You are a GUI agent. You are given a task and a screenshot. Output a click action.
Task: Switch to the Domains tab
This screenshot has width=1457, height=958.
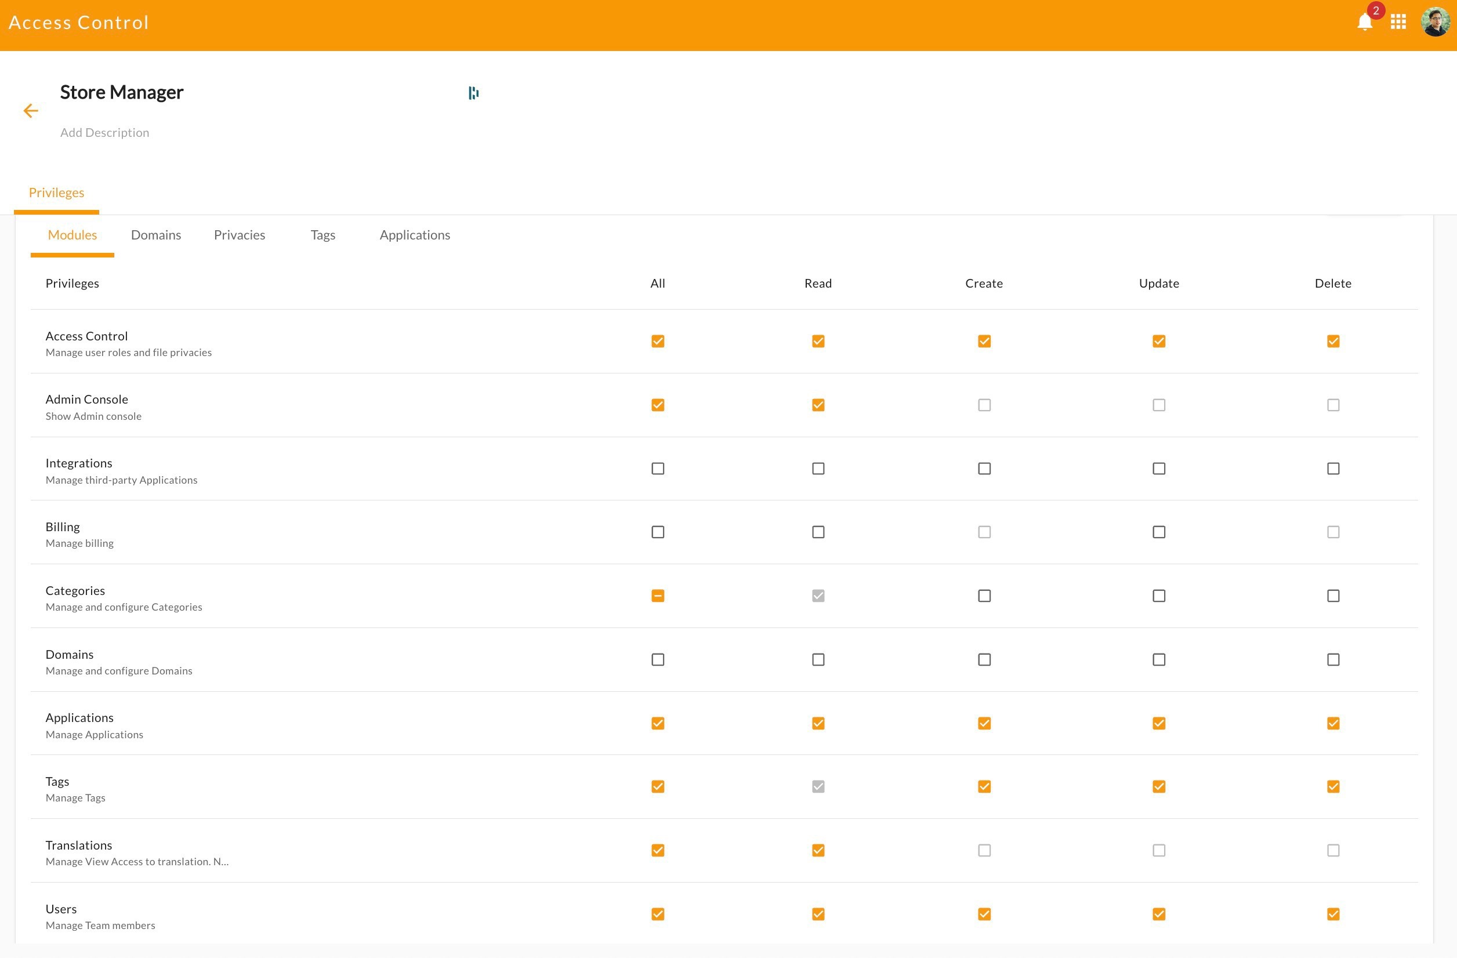tap(156, 235)
